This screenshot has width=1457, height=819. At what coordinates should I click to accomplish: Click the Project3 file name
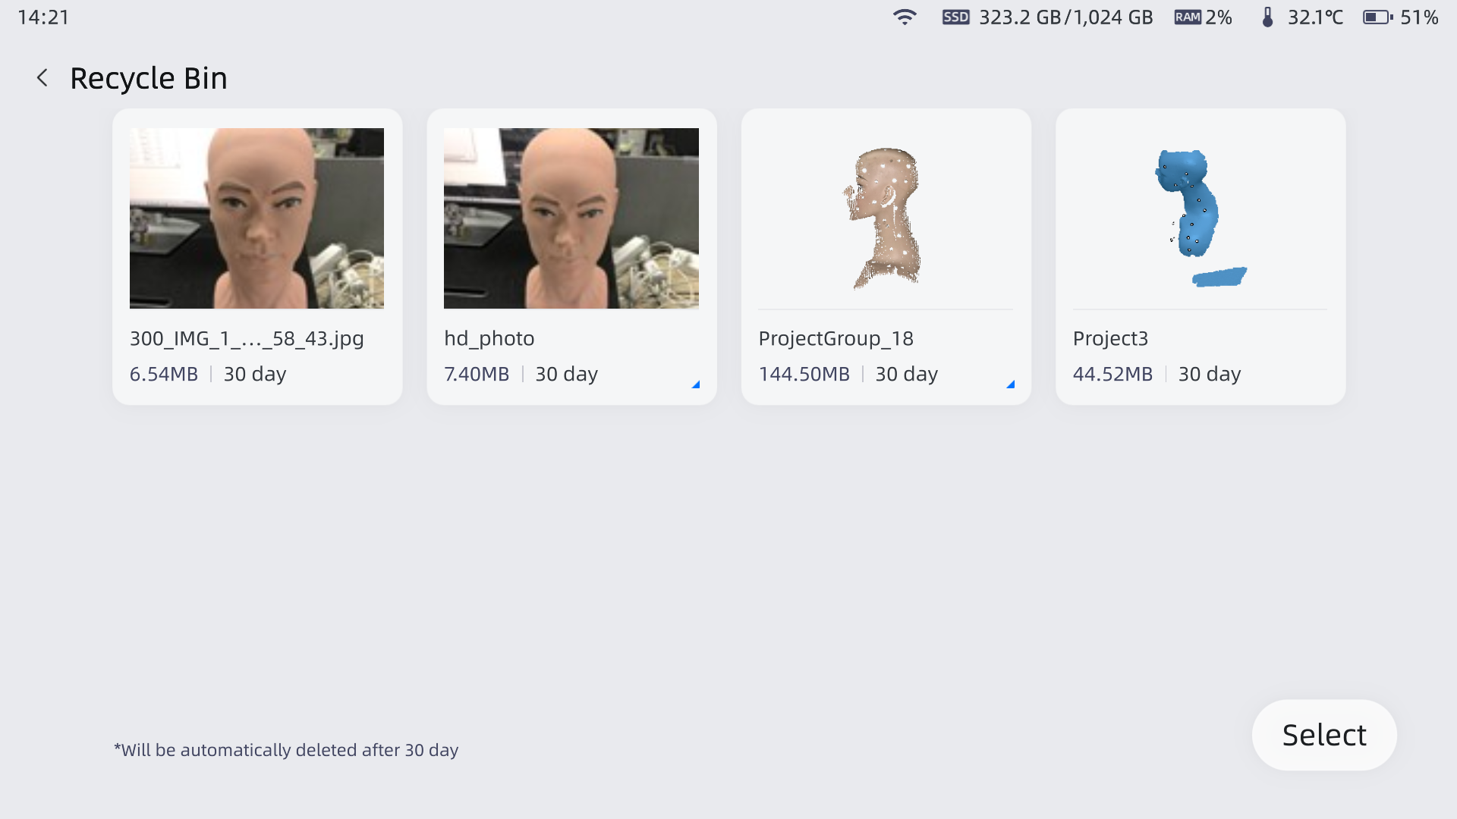[1110, 338]
